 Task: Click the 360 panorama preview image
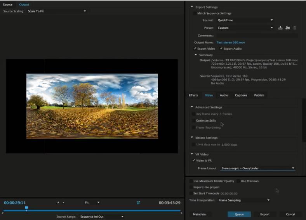92,106
